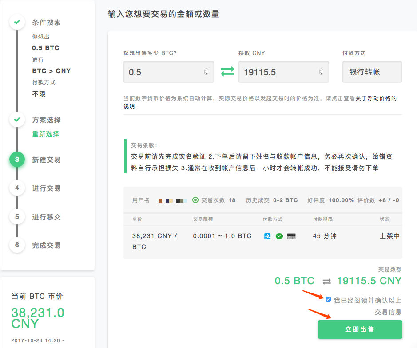Click the 重新选择 link

[x=45, y=134]
